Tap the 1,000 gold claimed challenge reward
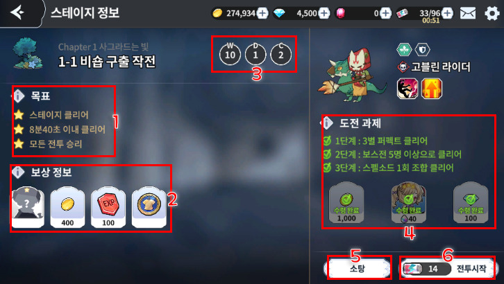The height and width of the screenshot is (284, 504). click(346, 202)
